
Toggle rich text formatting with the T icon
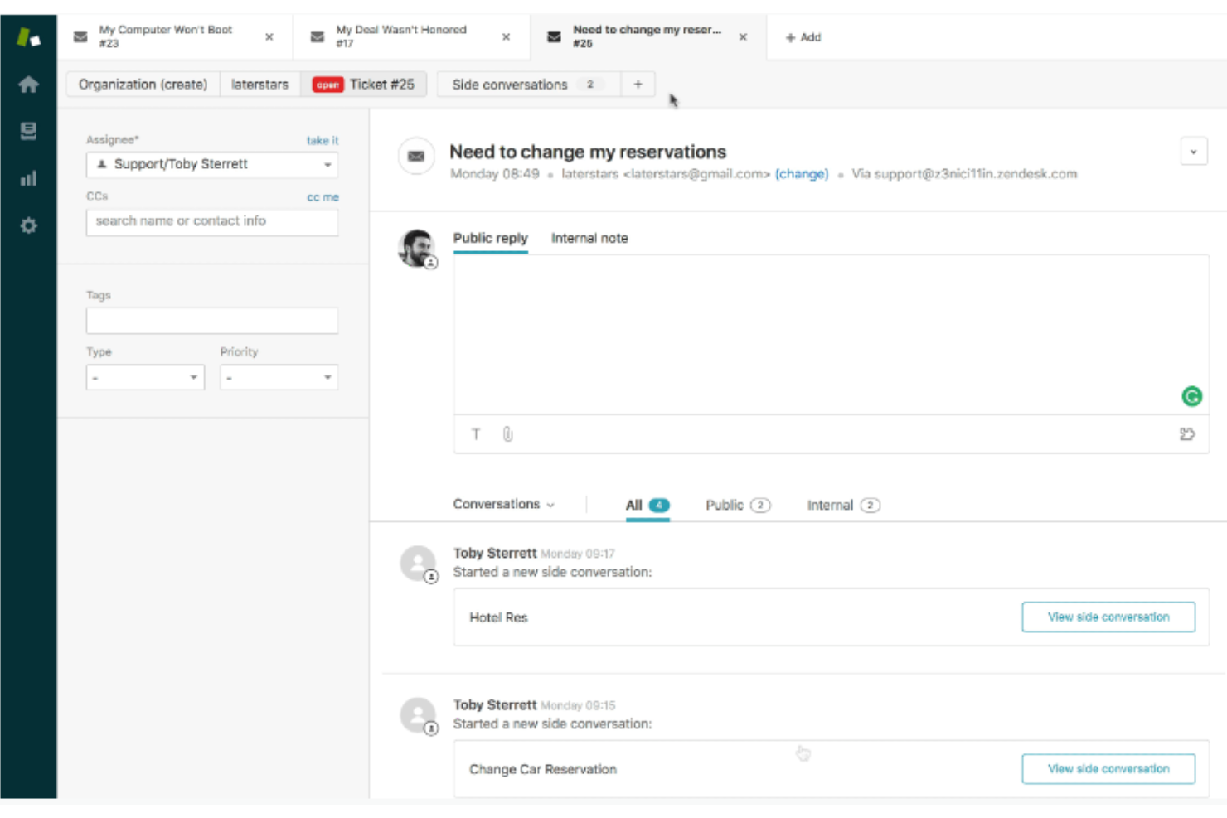coord(476,433)
